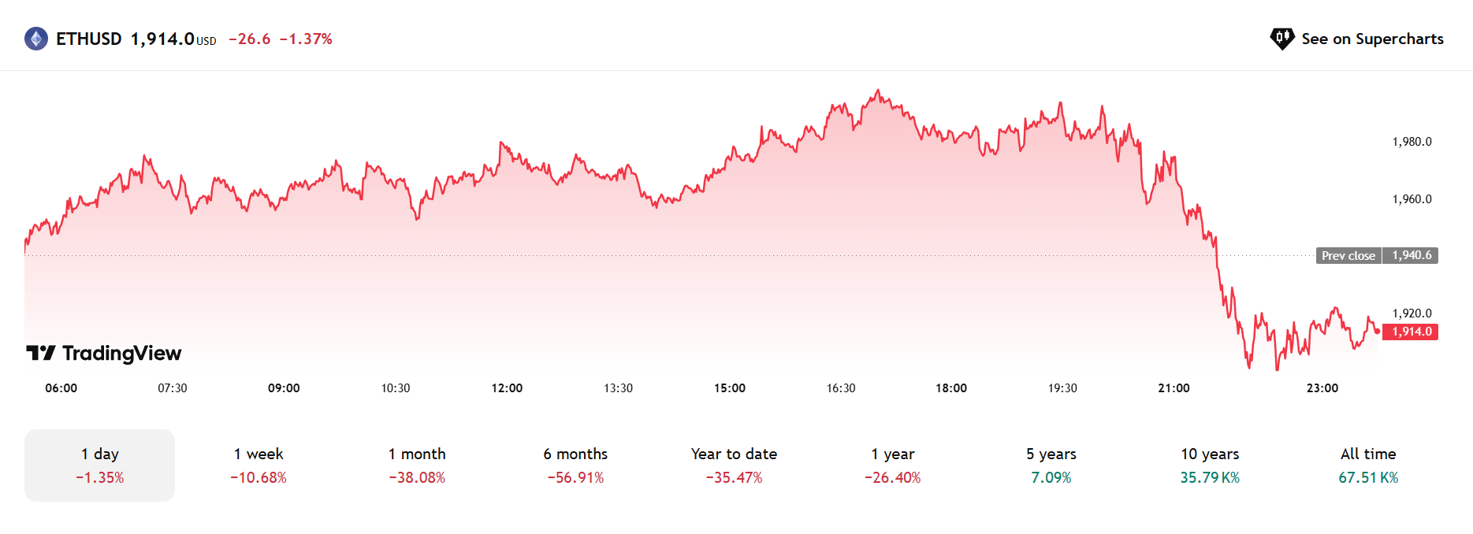Screen dimensions: 1473x534
Task: Click the red 1,914.0 current price label
Action: pyautogui.click(x=1411, y=332)
